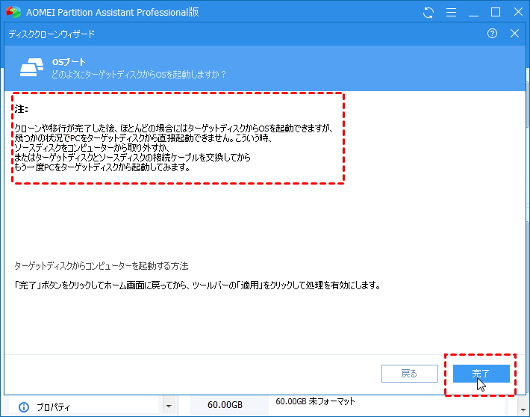Maximize the AOMEI Partition Assistant window
Image resolution: width=530 pixels, height=417 pixels.
[496, 12]
